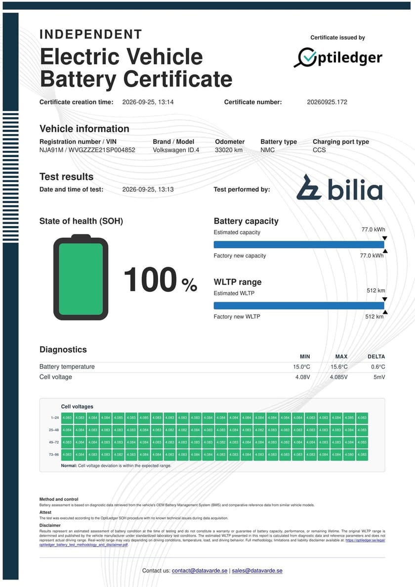Click the 100 % state of health value
Image resolution: width=415 pixels, height=587 pixels.
coord(161,279)
